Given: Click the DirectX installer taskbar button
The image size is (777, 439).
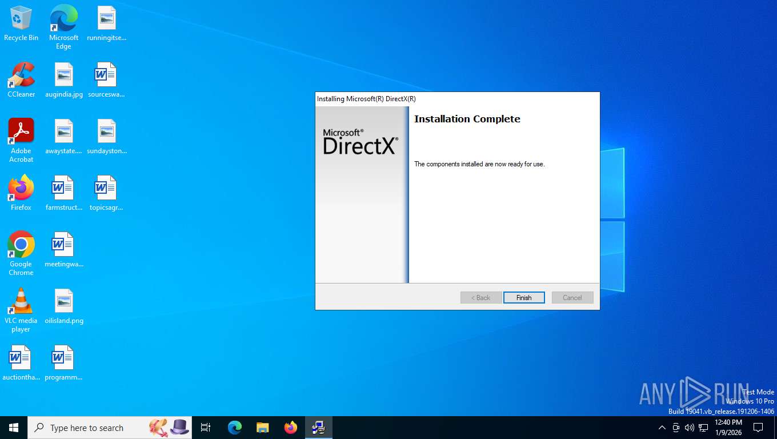Looking at the screenshot, I should point(319,428).
